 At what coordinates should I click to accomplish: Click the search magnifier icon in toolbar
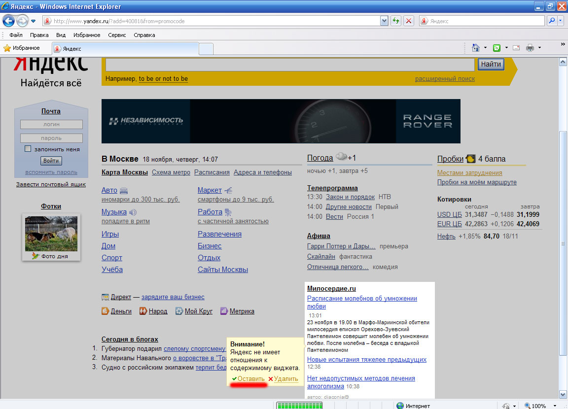tap(552, 21)
